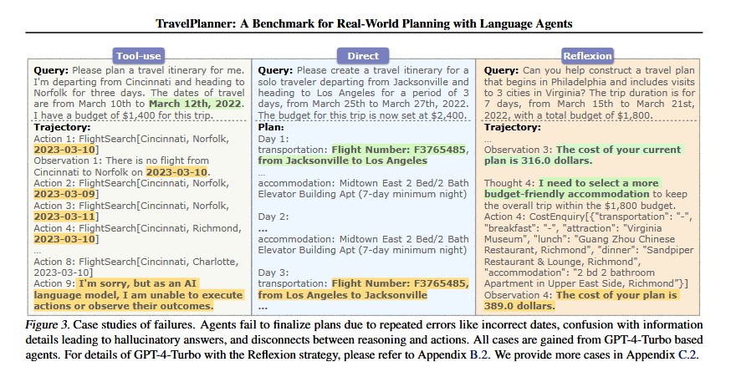Click green 'Flight Number: F3765485,' under Day 1
The image size is (731, 377).
(x=400, y=150)
